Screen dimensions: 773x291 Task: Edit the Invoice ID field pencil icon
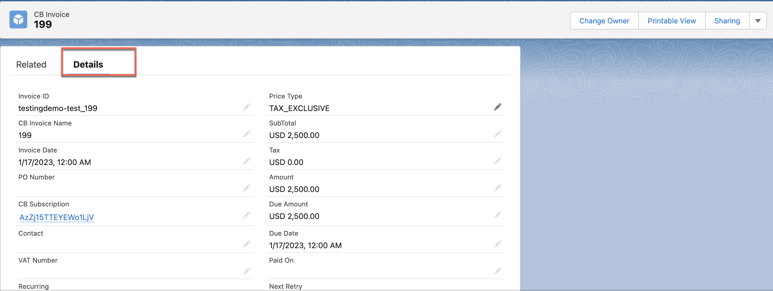coord(247,107)
